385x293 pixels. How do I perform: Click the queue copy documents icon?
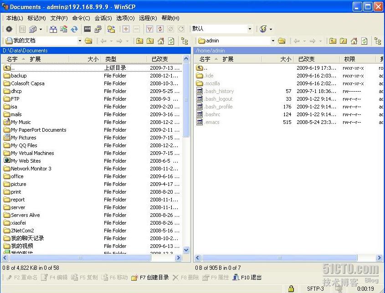tap(33, 29)
